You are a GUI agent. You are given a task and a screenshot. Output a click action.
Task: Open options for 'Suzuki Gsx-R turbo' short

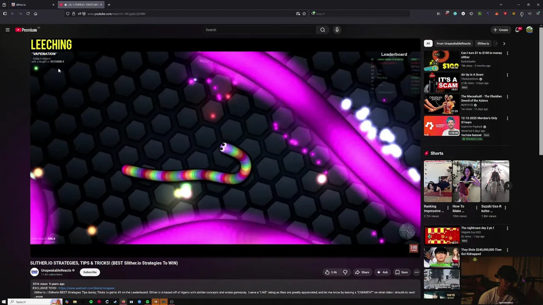(x=505, y=208)
